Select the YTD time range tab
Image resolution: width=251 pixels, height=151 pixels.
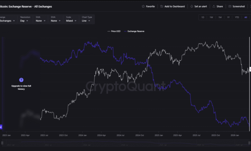coord(237,17)
